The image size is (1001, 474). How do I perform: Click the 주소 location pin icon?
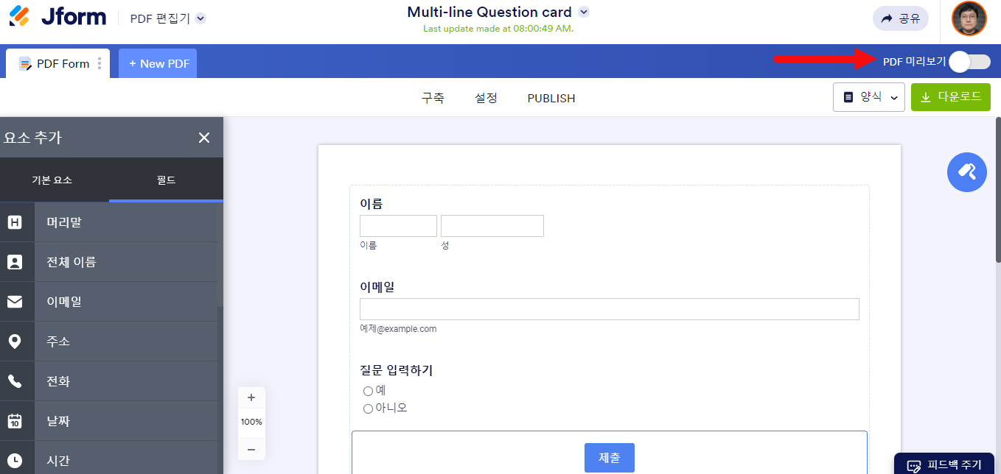[15, 342]
